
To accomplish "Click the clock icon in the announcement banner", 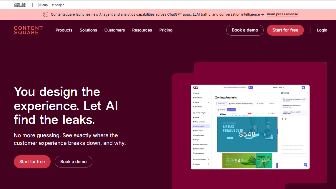I will tap(45, 14).
